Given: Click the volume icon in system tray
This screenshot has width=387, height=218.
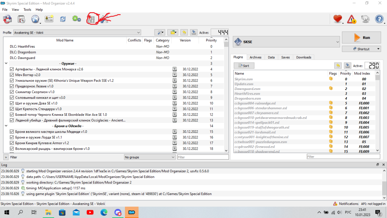Looking at the screenshot, I should point(340,213).
